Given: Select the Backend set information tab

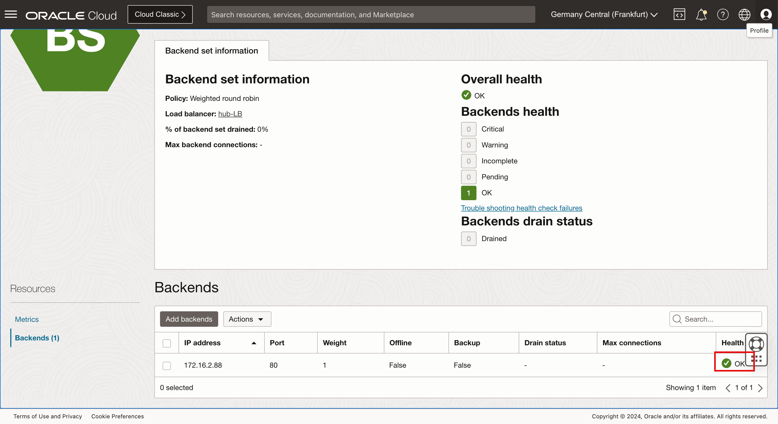Looking at the screenshot, I should tap(211, 51).
